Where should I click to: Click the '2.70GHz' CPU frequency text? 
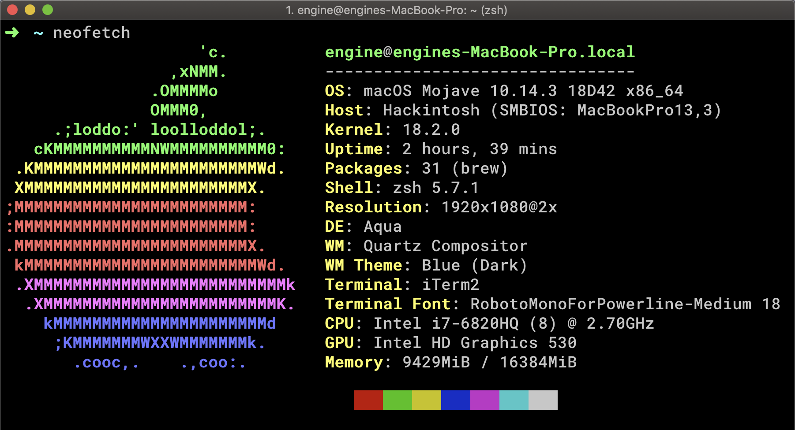pos(620,323)
